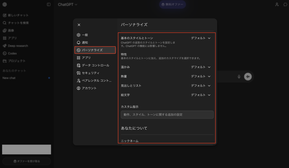Expand the 絵文字 default dropdown
Screen dimensions: 289x168
[201, 95]
